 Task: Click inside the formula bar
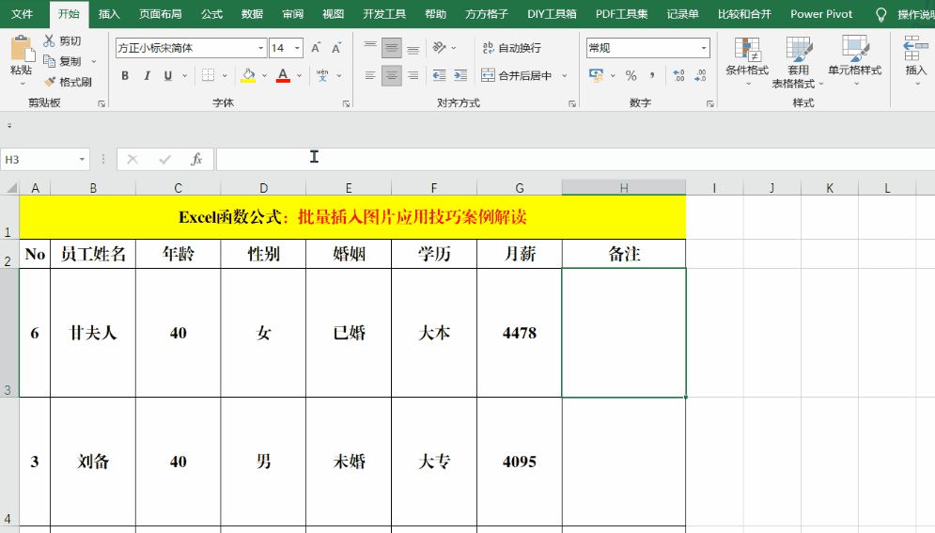click(x=575, y=159)
